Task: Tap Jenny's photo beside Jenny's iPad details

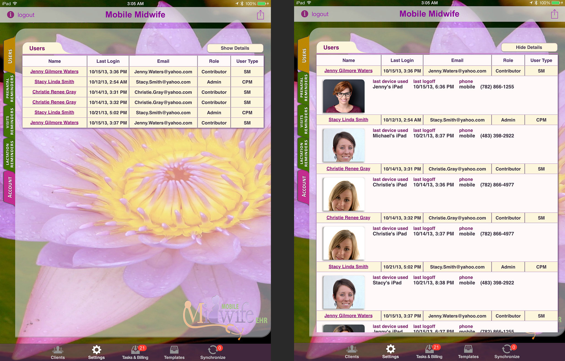Action: (344, 96)
